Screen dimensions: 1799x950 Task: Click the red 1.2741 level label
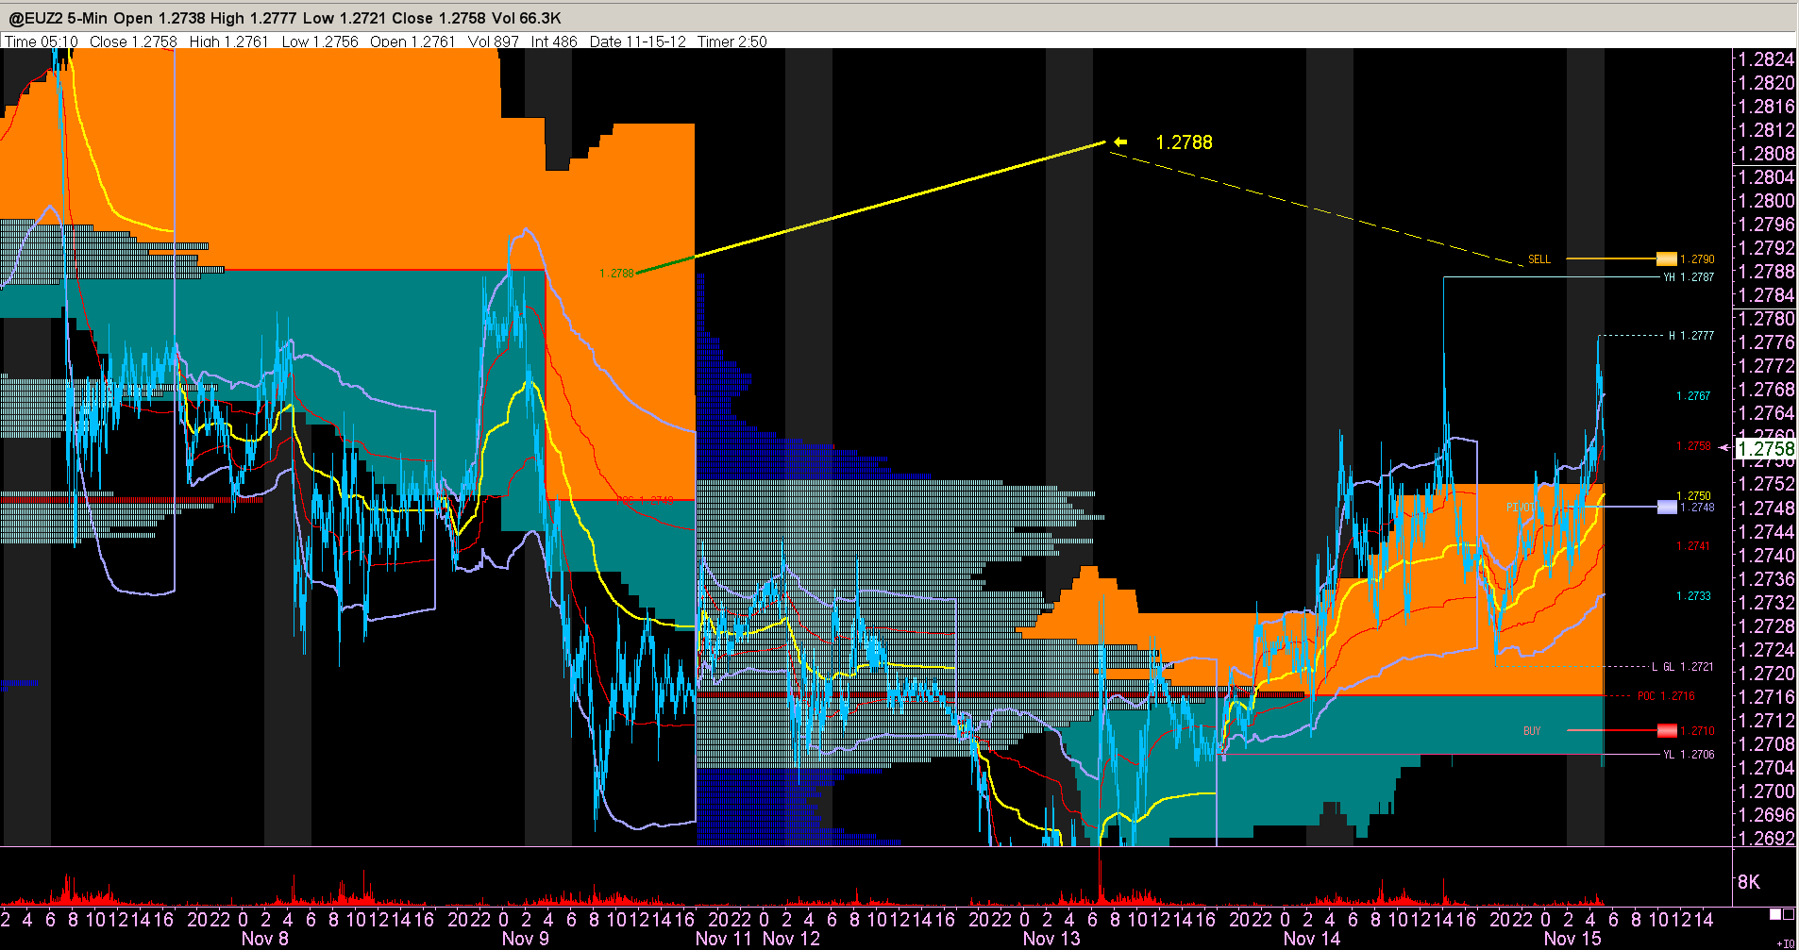(x=1693, y=546)
